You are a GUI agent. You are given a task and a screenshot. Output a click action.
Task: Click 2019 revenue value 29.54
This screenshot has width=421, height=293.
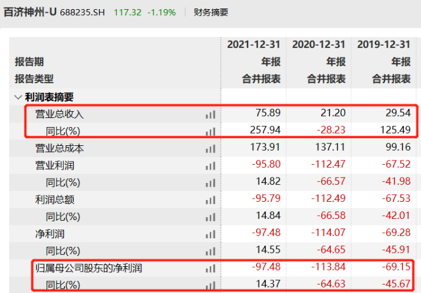click(398, 112)
